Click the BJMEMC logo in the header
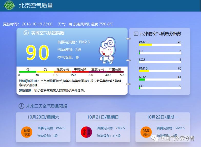This screenshot has height=147, width=201. coord(9,6)
